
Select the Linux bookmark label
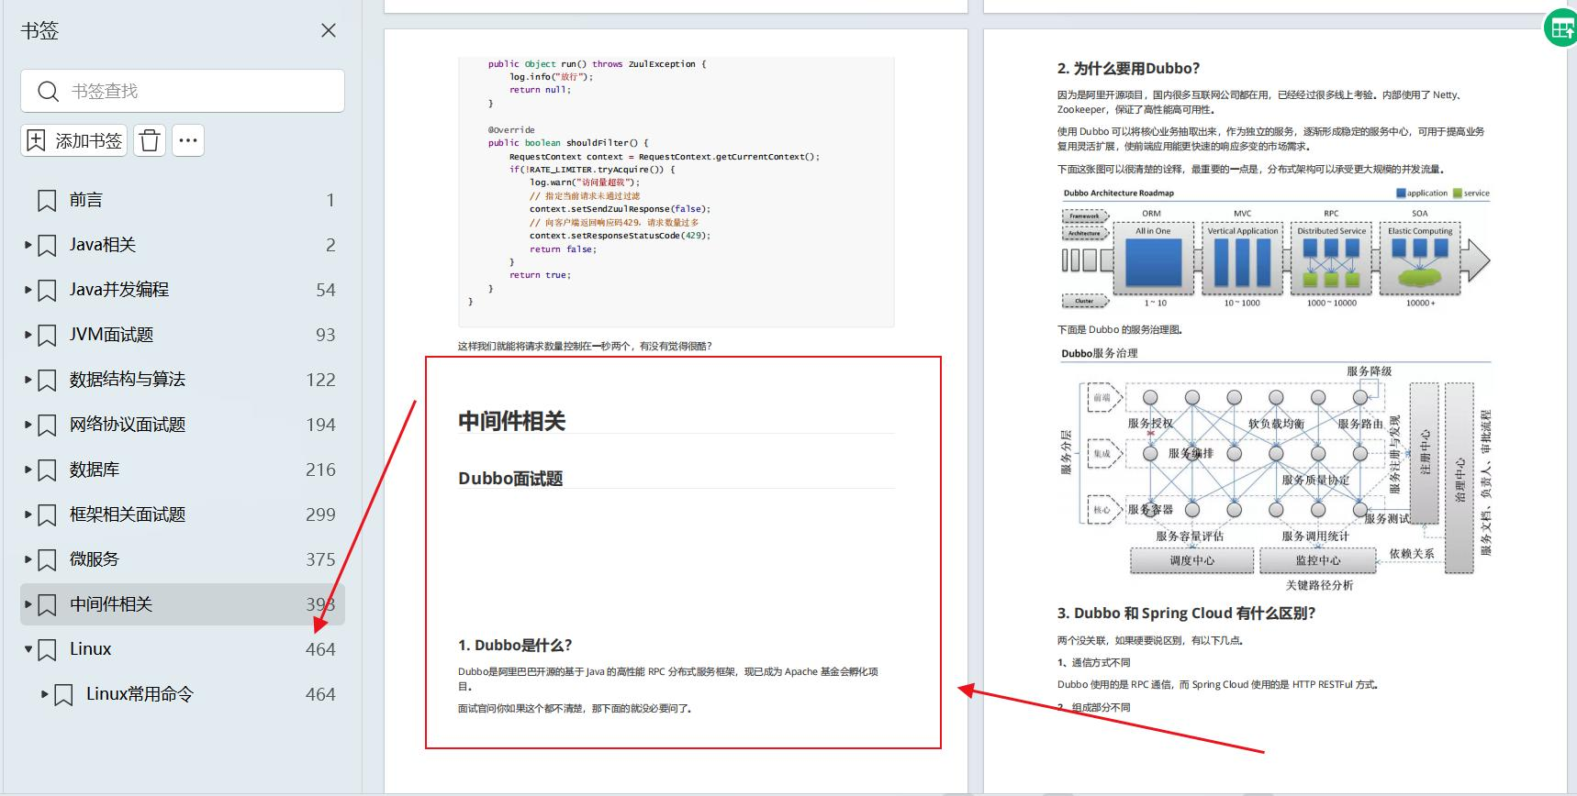90,649
